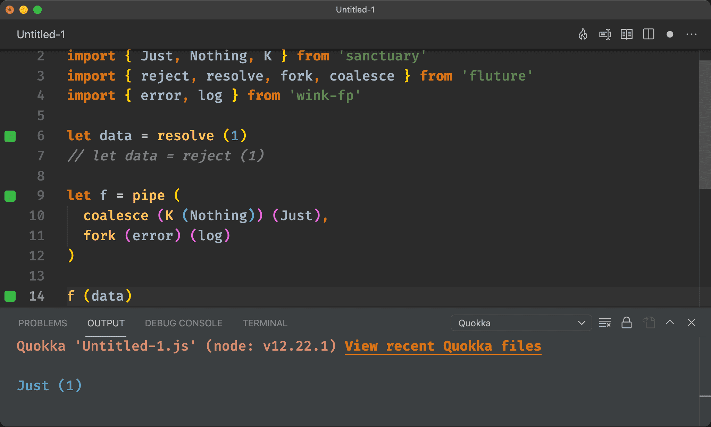Click the window title Untitled-1
Viewport: 711px width, 427px height.
coord(355,10)
